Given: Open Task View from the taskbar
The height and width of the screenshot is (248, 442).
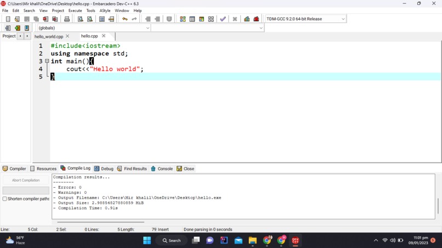Looking at the screenshot, I should (196, 240).
